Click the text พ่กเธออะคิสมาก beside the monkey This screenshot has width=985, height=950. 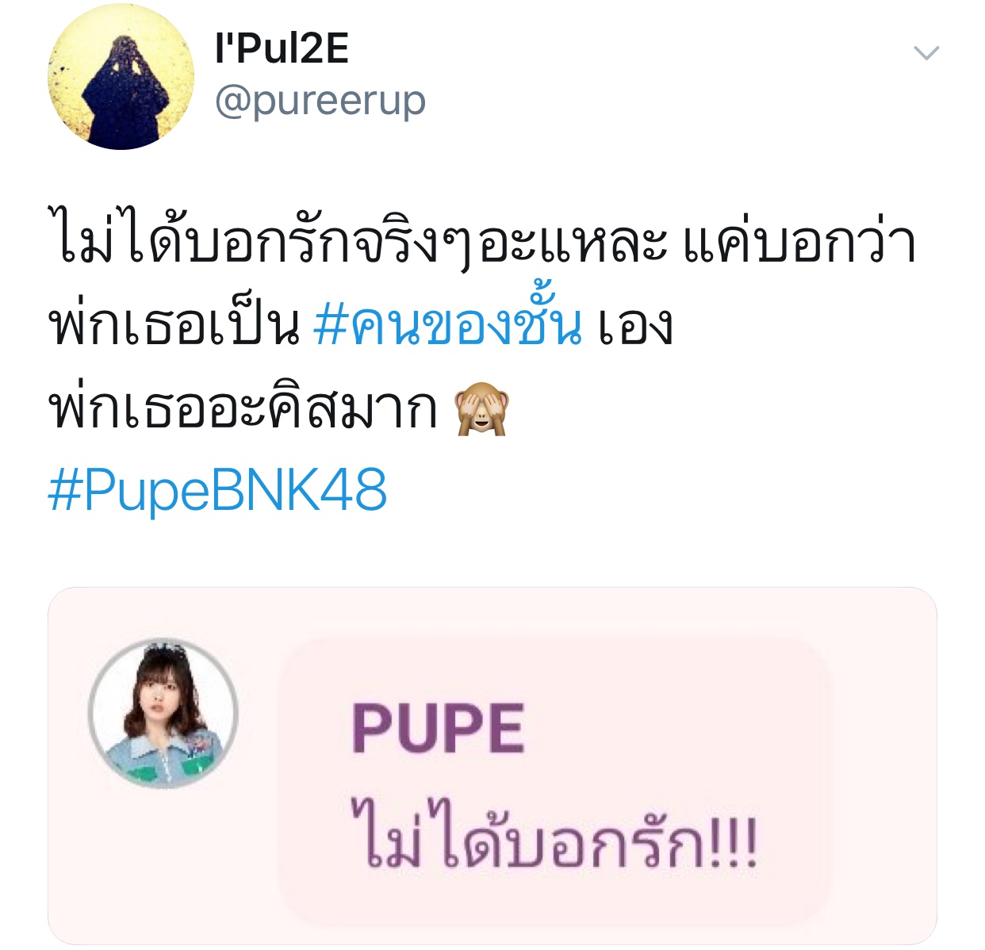(x=243, y=408)
